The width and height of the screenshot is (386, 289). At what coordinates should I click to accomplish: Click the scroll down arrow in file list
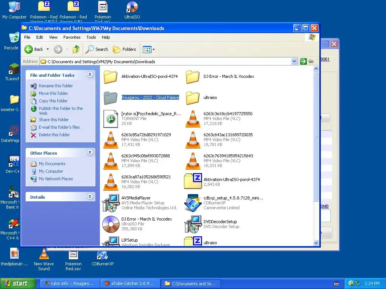click(316, 243)
